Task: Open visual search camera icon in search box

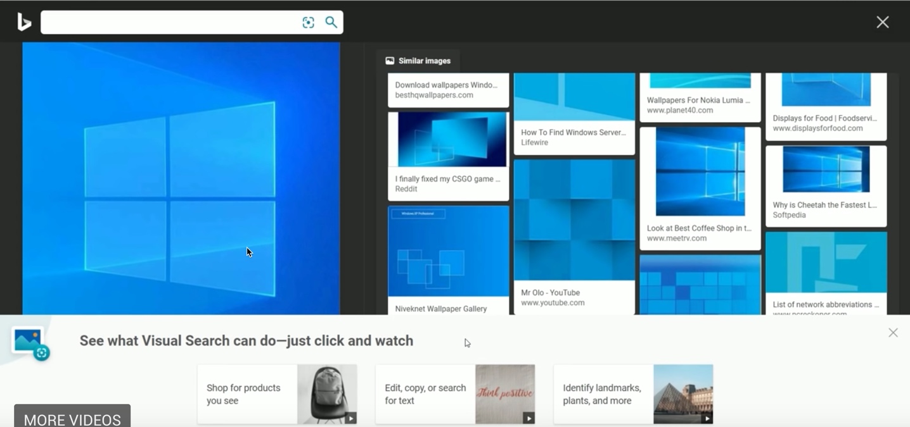Action: tap(308, 22)
